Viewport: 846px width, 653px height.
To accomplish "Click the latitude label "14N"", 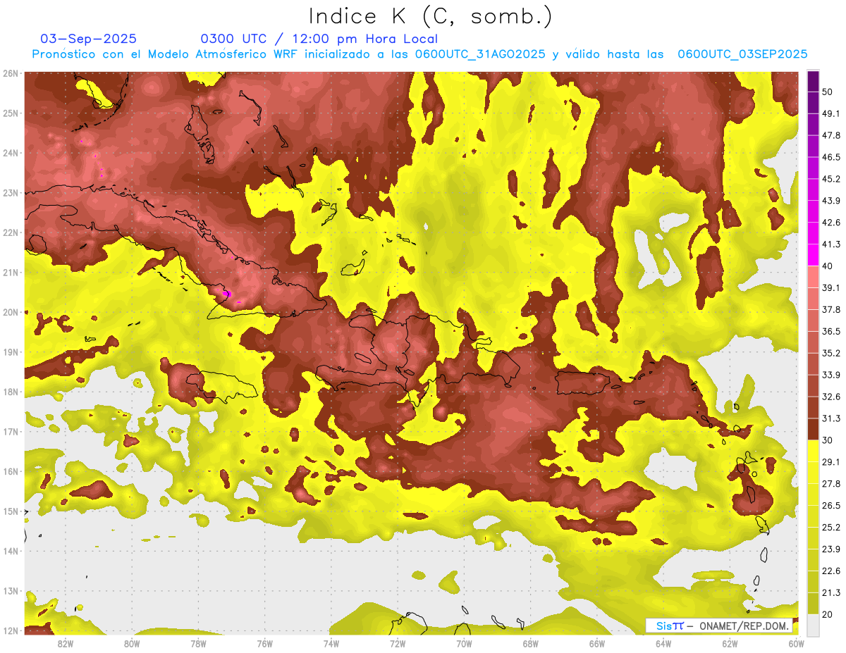I will click(x=10, y=551).
